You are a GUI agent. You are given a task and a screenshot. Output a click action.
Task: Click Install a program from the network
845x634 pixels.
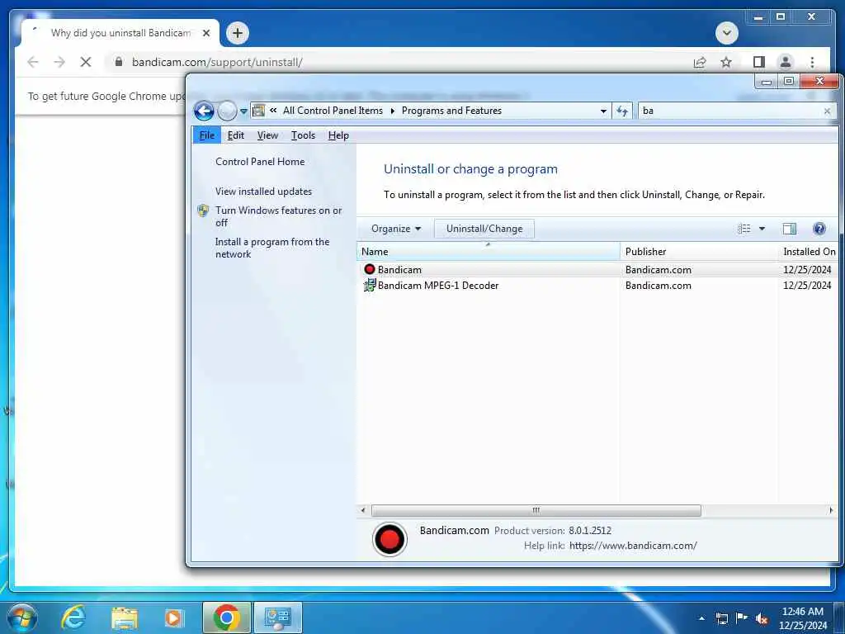pyautogui.click(x=272, y=248)
